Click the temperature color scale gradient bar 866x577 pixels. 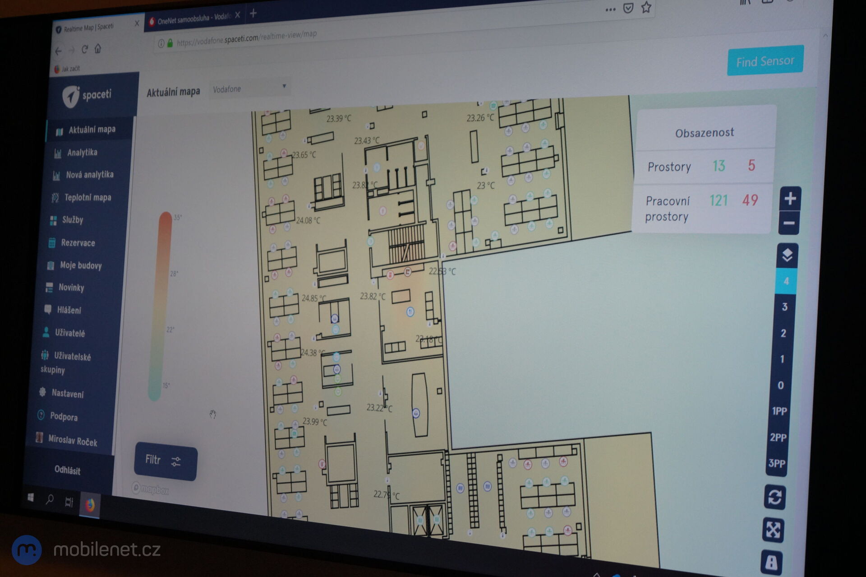[x=160, y=306]
